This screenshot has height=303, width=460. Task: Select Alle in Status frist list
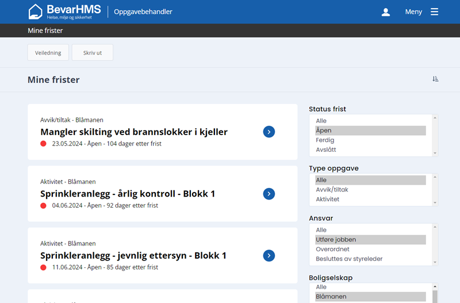pyautogui.click(x=321, y=121)
